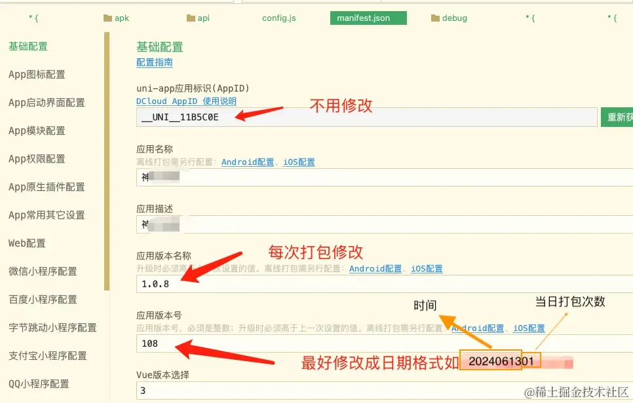Open the apk folder tab
The image size is (633, 403).
click(x=116, y=18)
